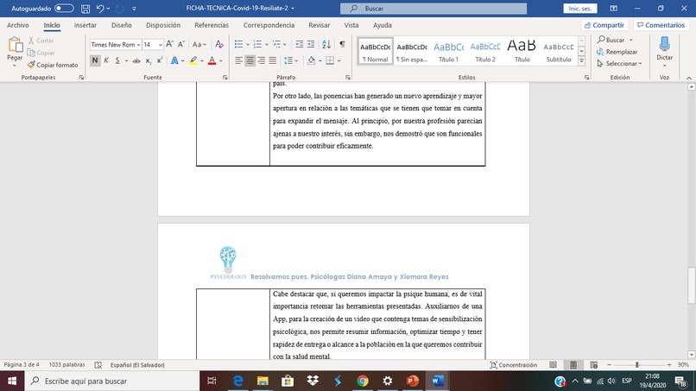Open line spacing dropdown
696x391 pixels.
(291, 60)
